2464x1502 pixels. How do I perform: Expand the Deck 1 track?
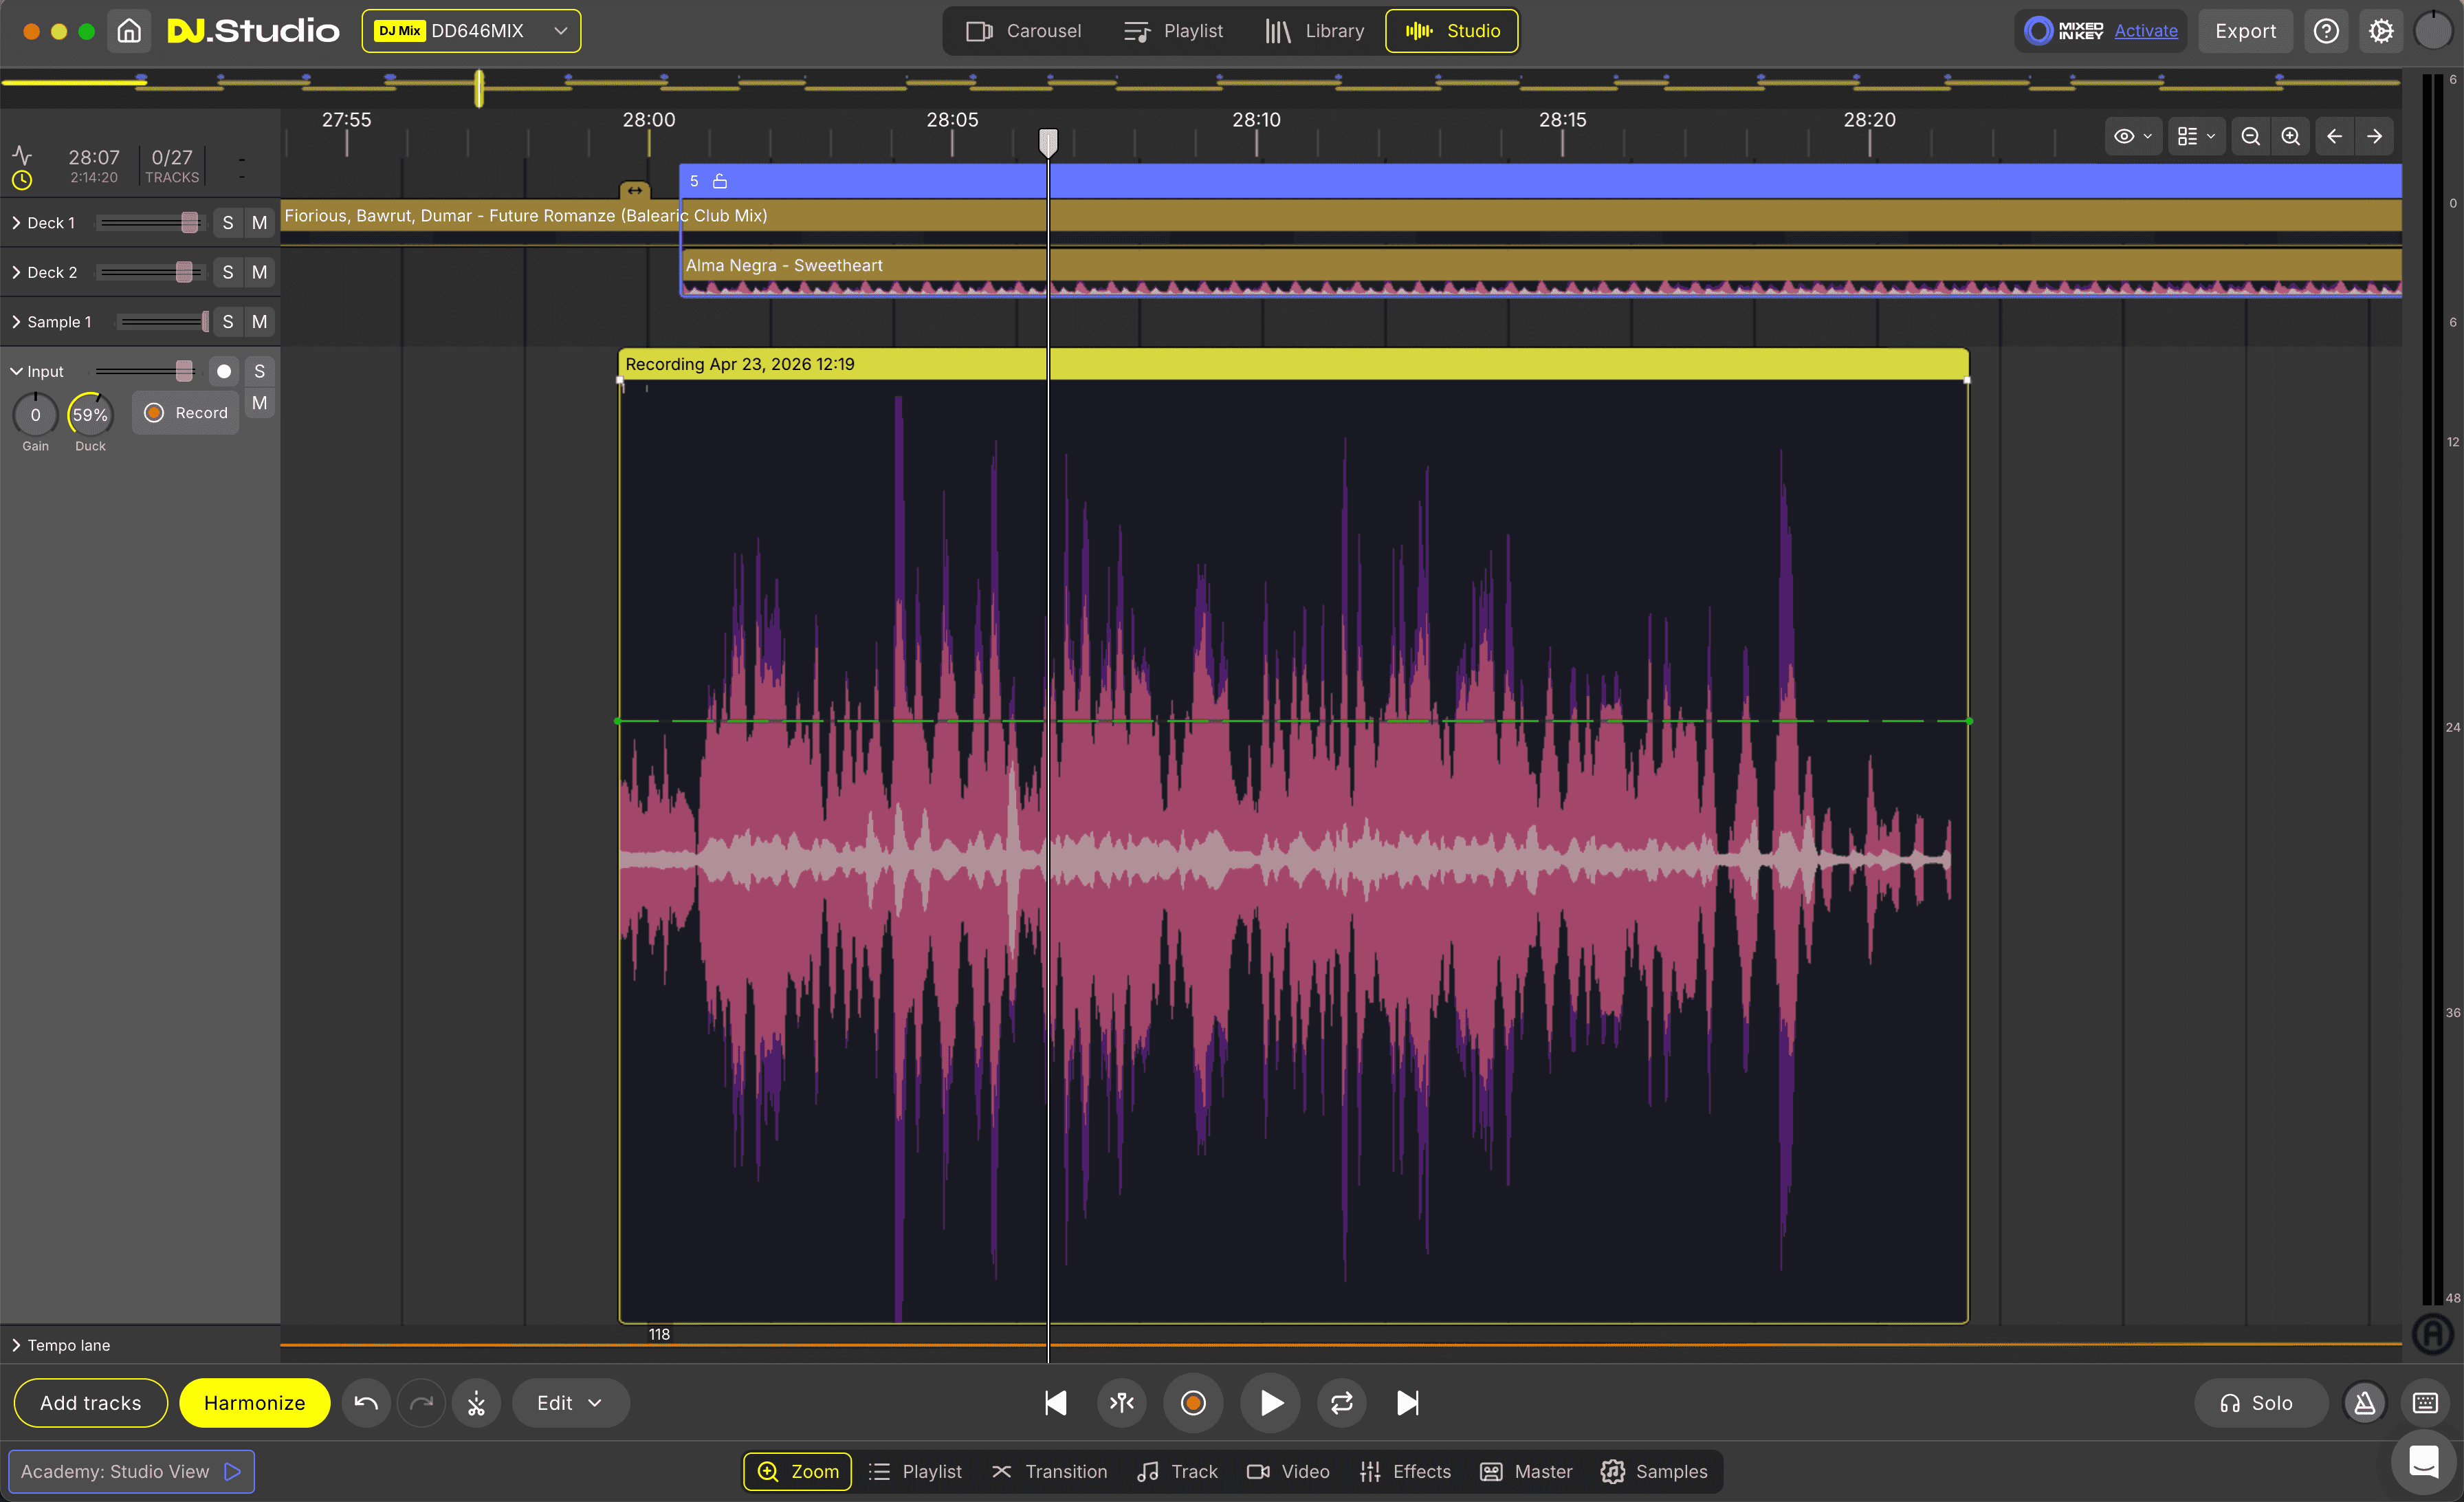[16, 222]
